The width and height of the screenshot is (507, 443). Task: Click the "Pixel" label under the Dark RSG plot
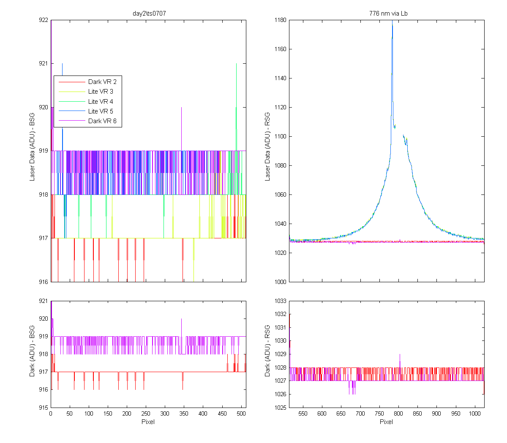386,422
